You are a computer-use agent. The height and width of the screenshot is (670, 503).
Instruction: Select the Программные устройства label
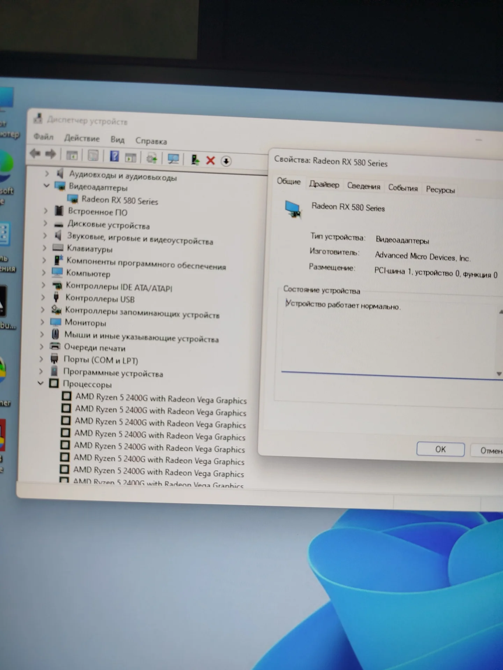point(113,373)
